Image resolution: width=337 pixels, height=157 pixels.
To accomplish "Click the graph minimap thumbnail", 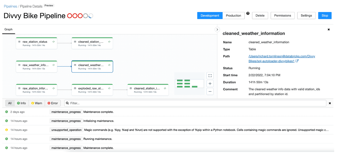I will [x=189, y=83].
